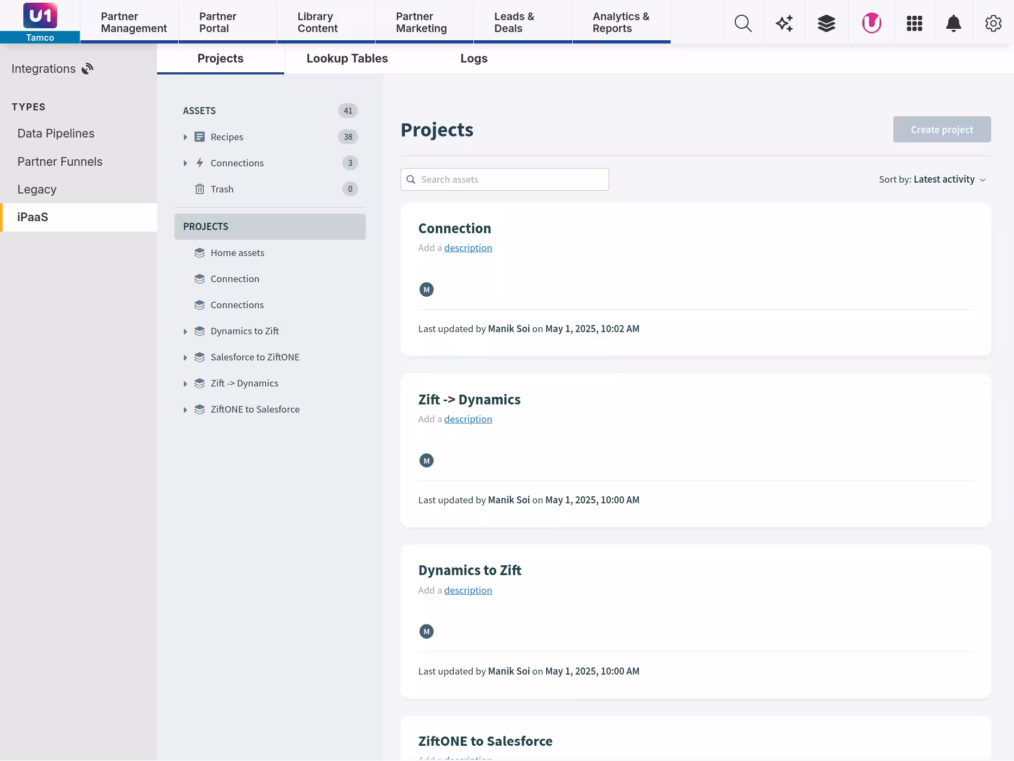Click description link on Zift -> Dynamics card
Viewport: 1014px width, 761px height.
[x=468, y=419]
